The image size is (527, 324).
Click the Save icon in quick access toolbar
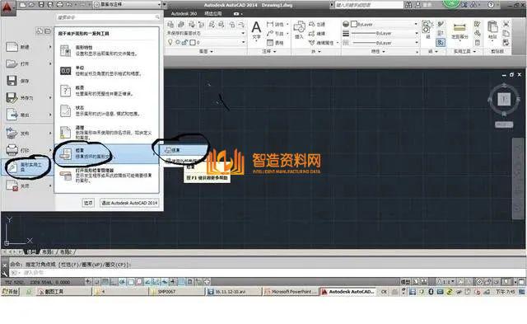point(41,4)
